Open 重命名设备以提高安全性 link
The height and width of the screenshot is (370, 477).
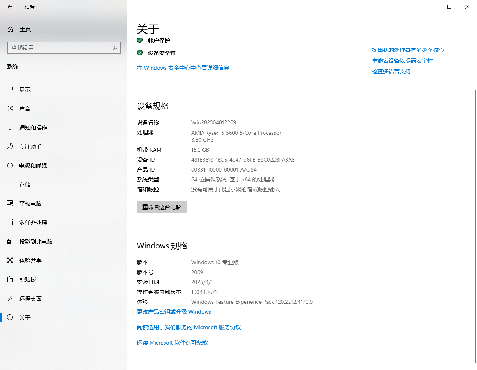402,61
